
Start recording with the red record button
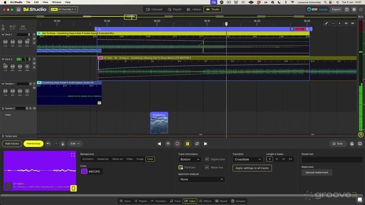tap(177, 144)
